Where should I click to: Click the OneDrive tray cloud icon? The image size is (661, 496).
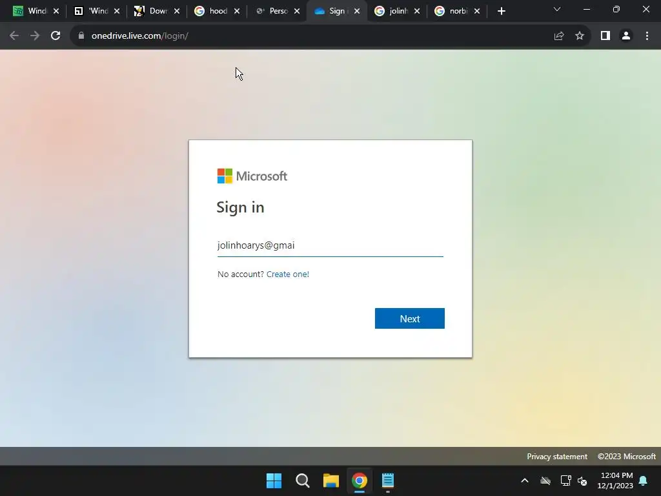(545, 480)
